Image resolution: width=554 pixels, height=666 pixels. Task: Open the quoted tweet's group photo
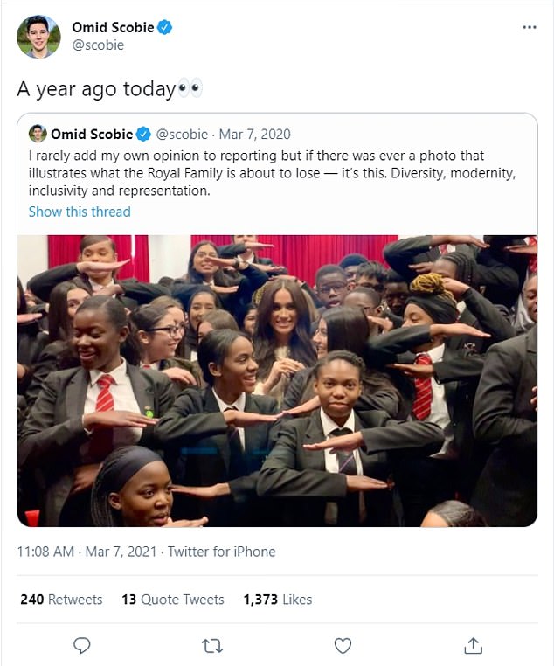(277, 380)
